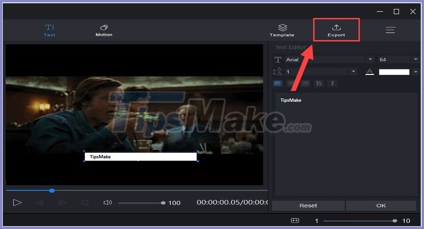
Task: Open the font size 64 dropdown
Action: tap(416, 59)
